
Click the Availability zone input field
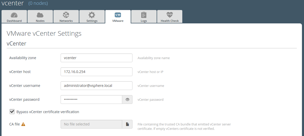point(96,58)
